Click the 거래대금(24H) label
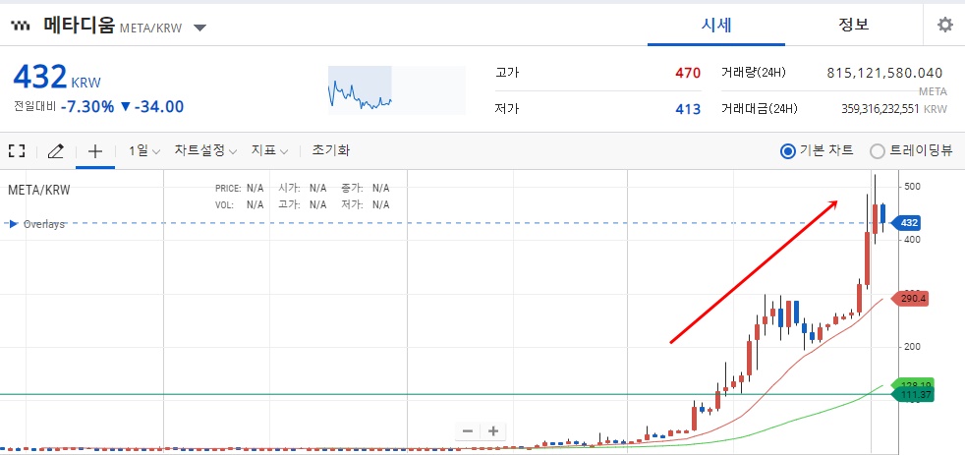Viewport: 965px width, 455px height. [x=759, y=109]
